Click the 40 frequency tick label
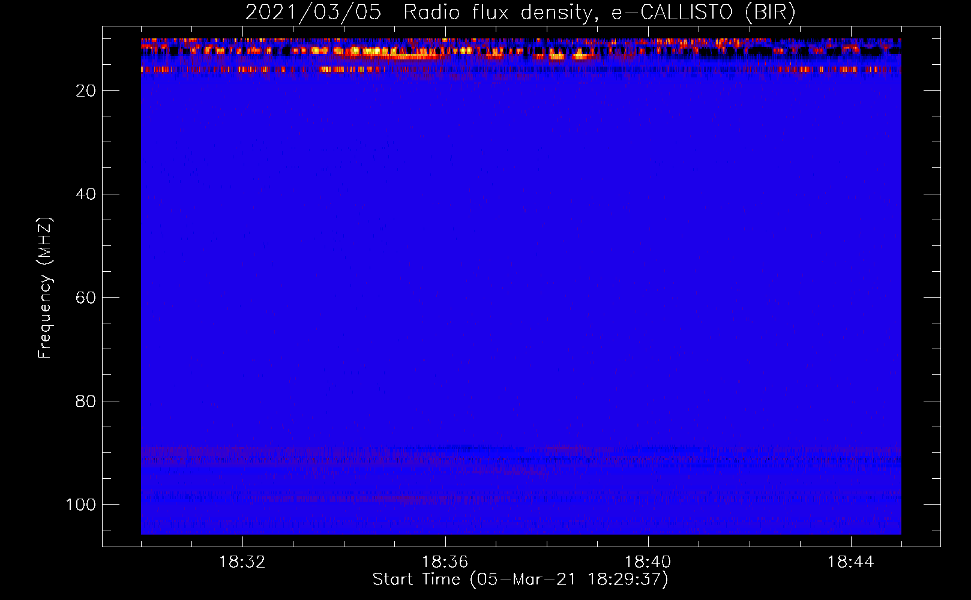This screenshot has width=971, height=600. click(x=86, y=194)
